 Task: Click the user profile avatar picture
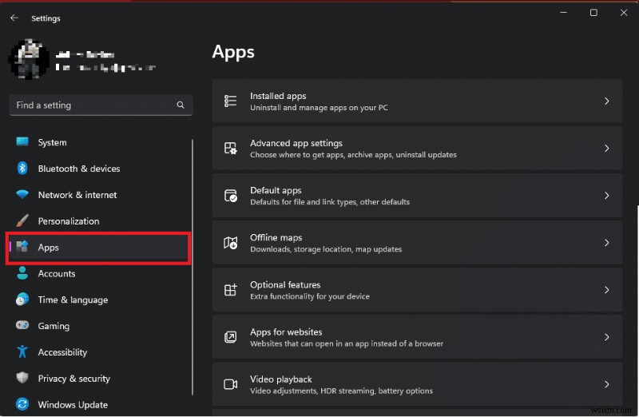click(29, 59)
